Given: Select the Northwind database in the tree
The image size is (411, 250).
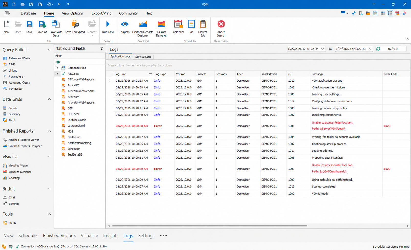Looking at the screenshot, I should tap(74, 137).
